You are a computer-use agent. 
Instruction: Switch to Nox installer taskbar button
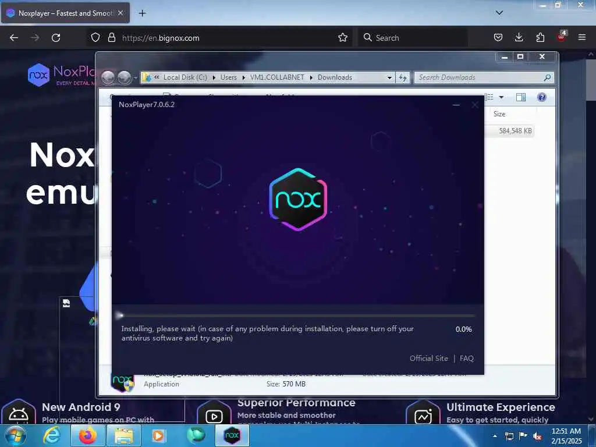pyautogui.click(x=232, y=435)
